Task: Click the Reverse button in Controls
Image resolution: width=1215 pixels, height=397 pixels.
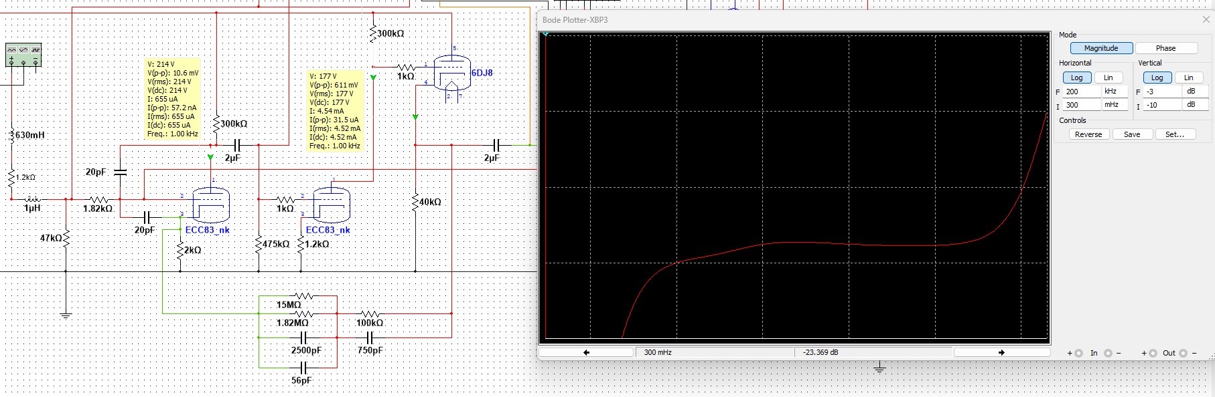Action: coord(1088,134)
